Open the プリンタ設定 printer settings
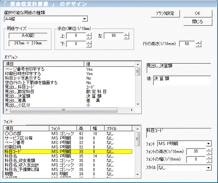 click(x=165, y=13)
